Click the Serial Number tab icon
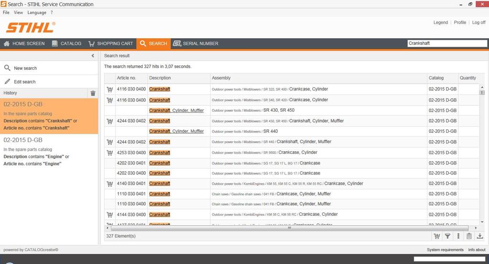Image resolution: width=489 pixels, height=264 pixels. click(177, 43)
